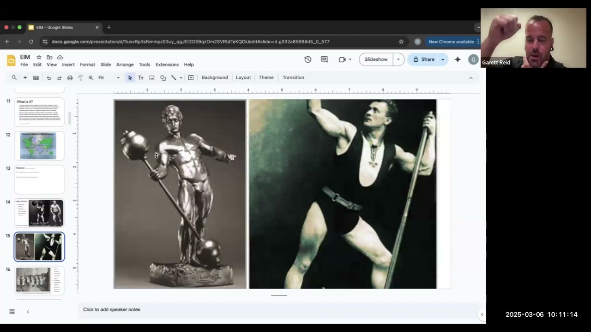Undo the last action

(48, 78)
